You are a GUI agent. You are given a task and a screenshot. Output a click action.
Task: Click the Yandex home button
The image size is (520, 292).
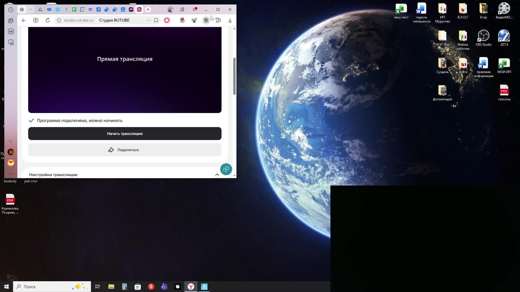tap(36, 20)
